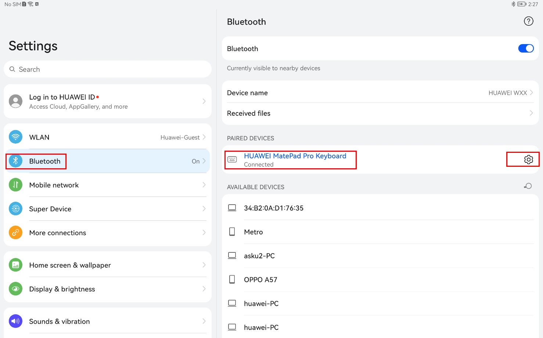Click laptop icon beside asku2-PC

(x=232, y=256)
